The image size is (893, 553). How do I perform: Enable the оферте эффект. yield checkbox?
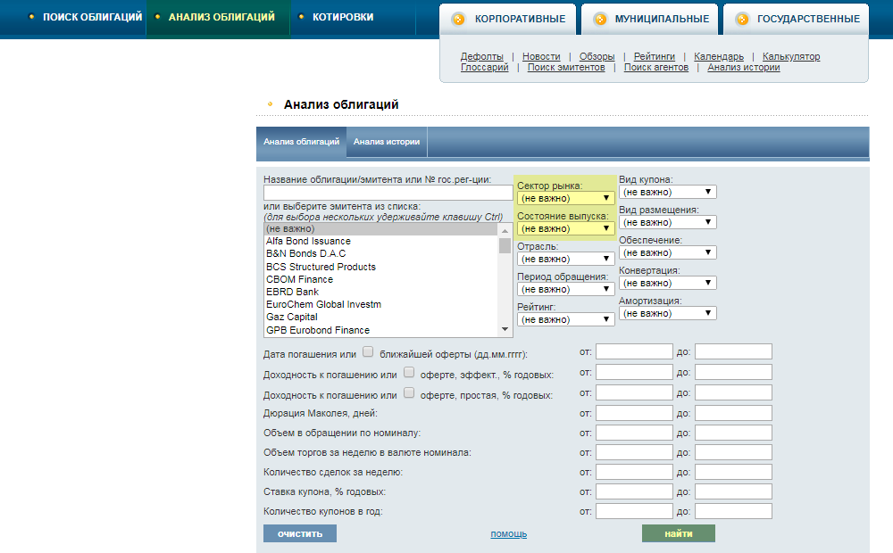409,373
